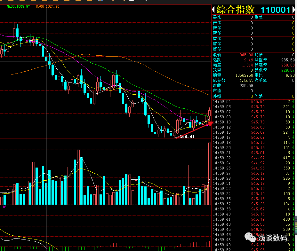This screenshot has height=251, width=297.
Task: Click the 委比 label
Action: [217, 17]
